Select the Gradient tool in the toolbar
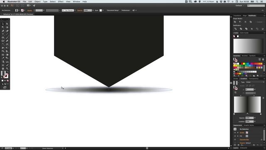Image resolution: width=266 pixels, height=150 pixels. (7, 55)
